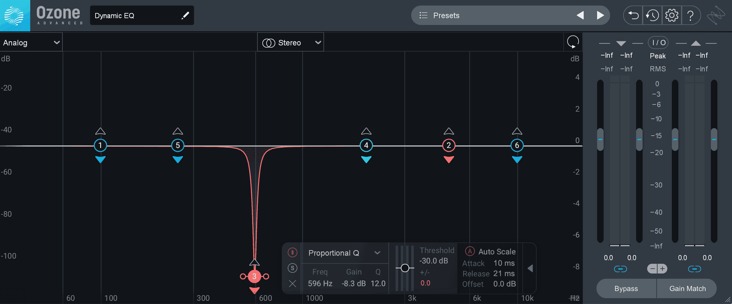Click the up triangle above band 1

(x=100, y=131)
